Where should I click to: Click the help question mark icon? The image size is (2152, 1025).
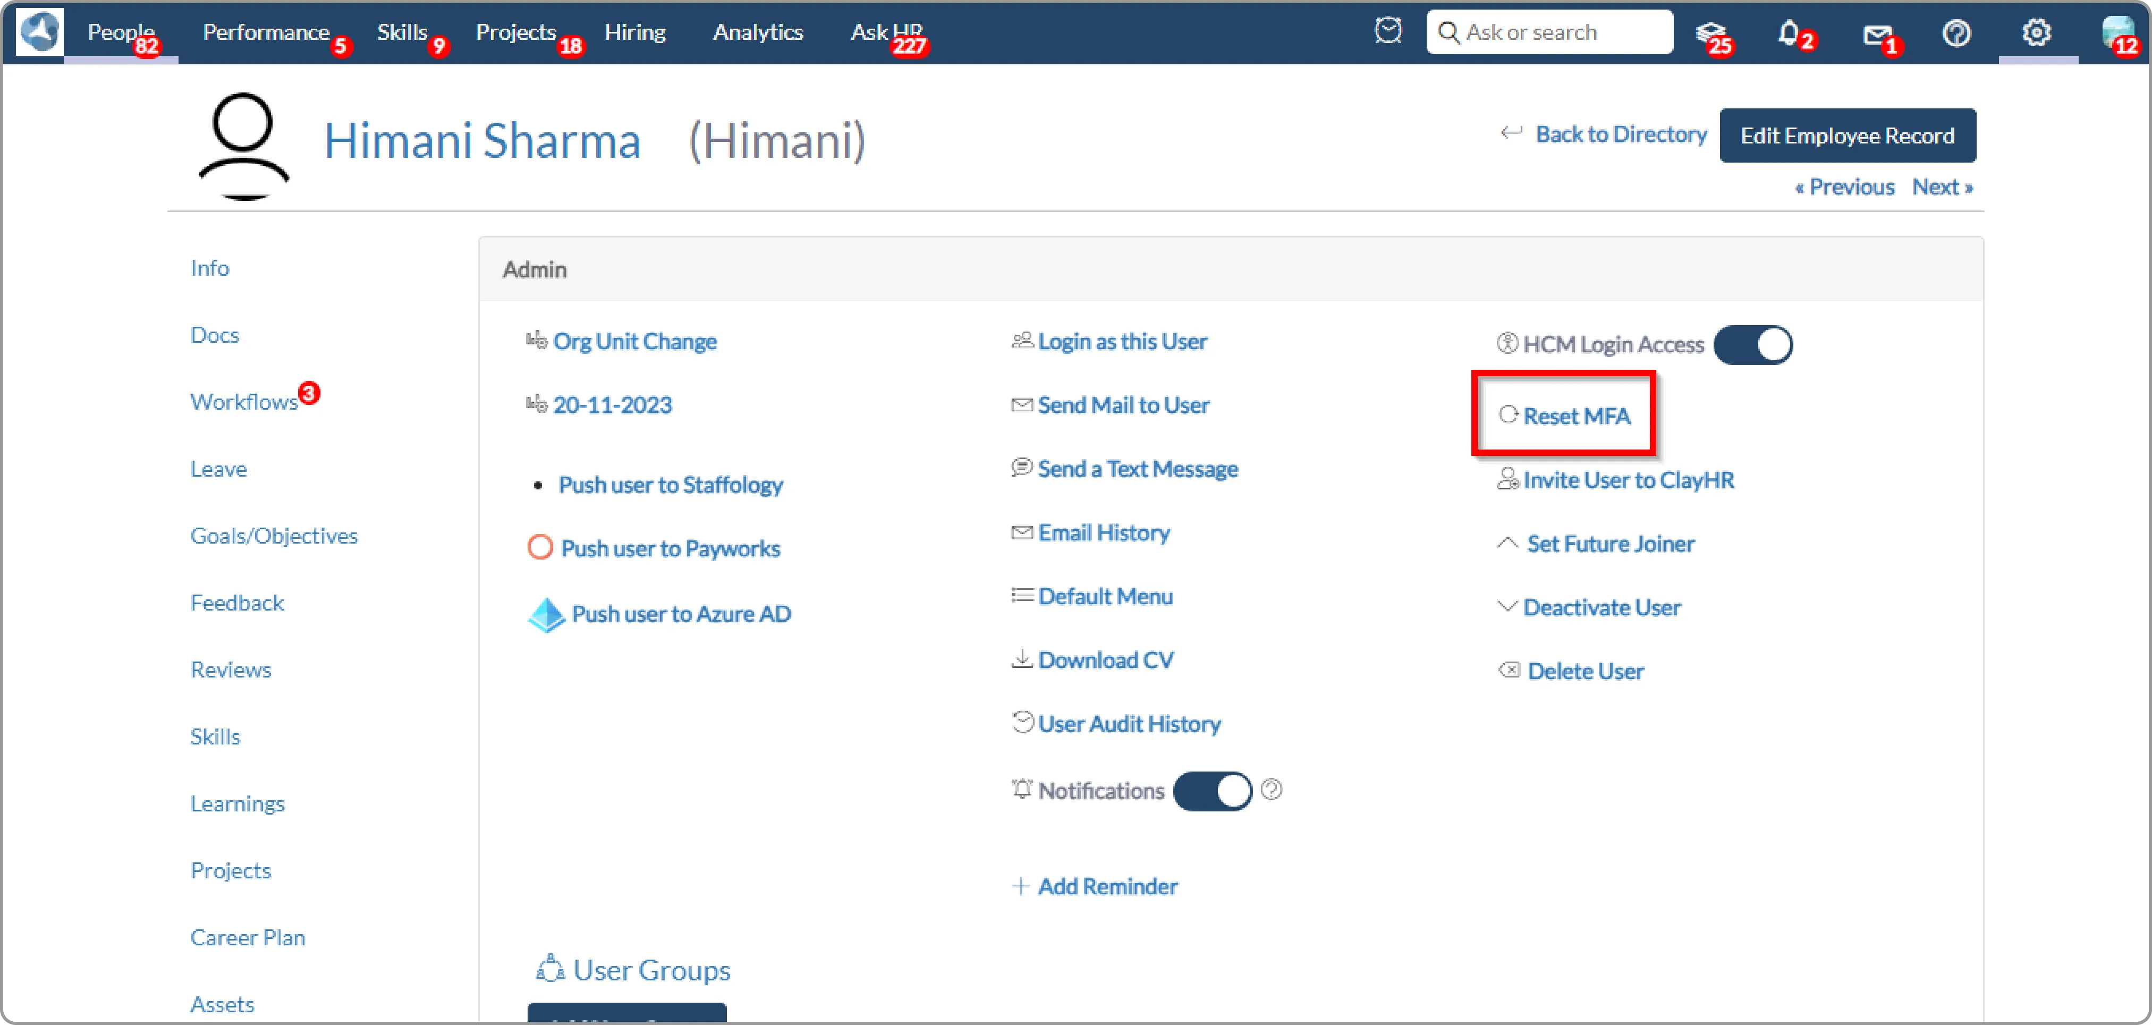(1956, 32)
